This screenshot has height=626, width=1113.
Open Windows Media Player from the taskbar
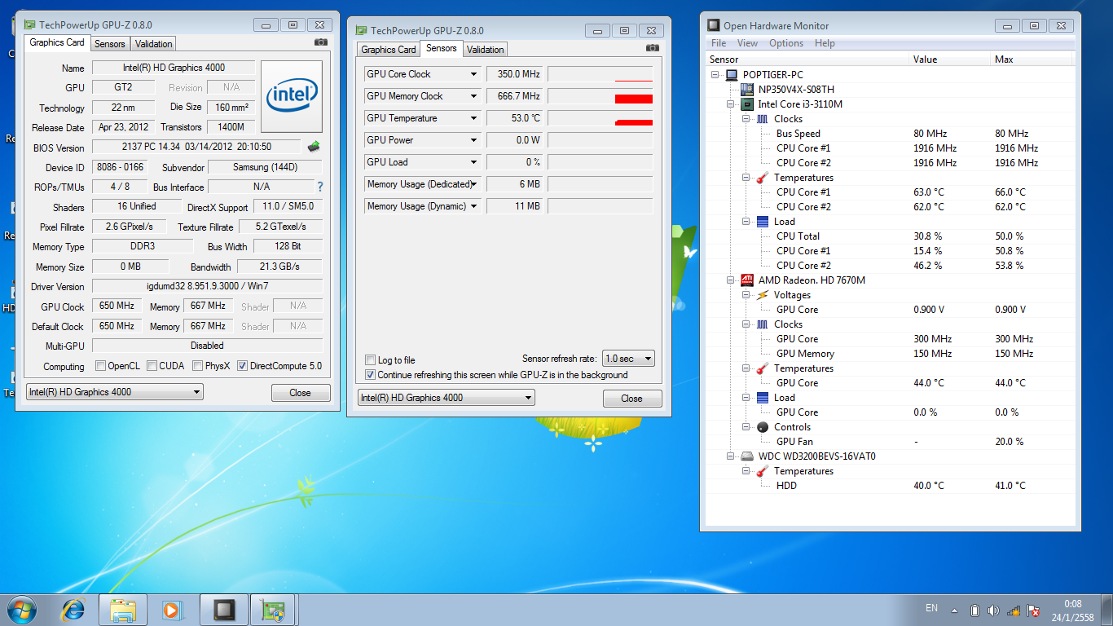coord(172,610)
